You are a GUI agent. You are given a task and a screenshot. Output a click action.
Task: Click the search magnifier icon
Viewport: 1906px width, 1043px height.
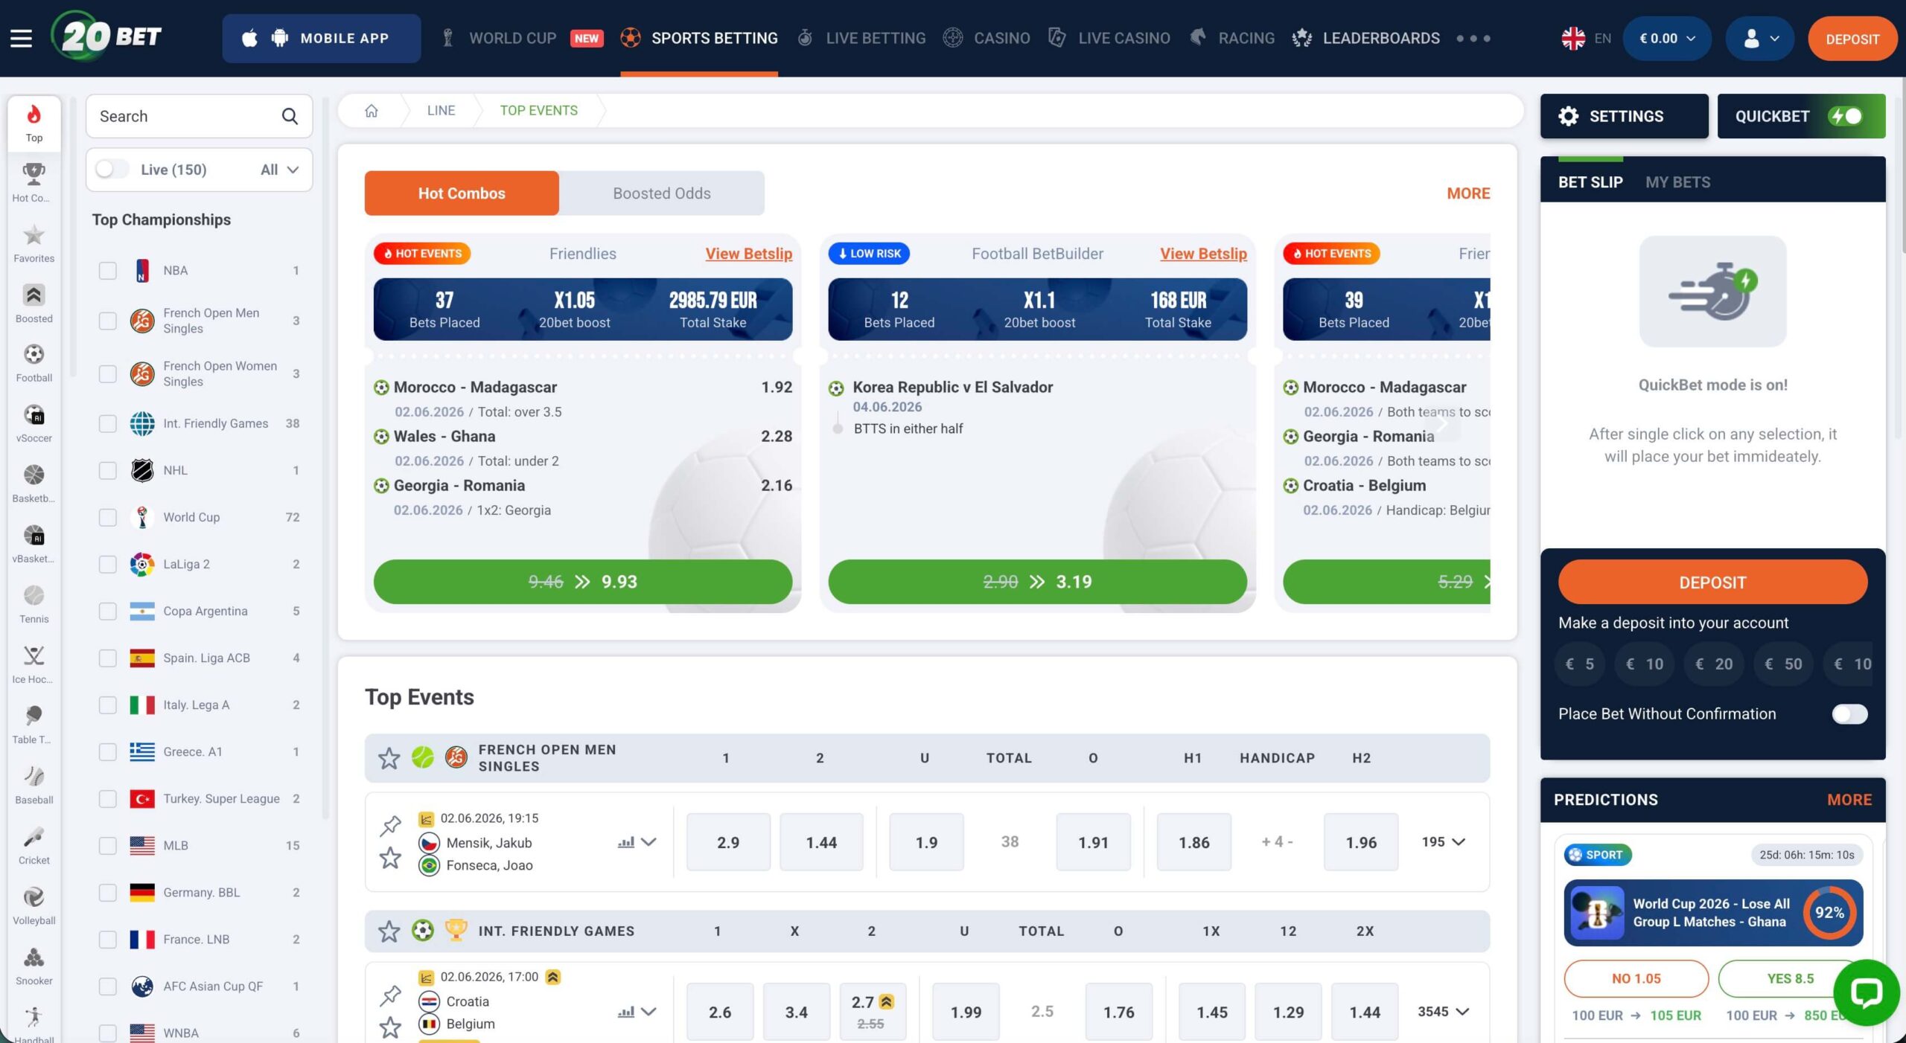[x=290, y=116]
